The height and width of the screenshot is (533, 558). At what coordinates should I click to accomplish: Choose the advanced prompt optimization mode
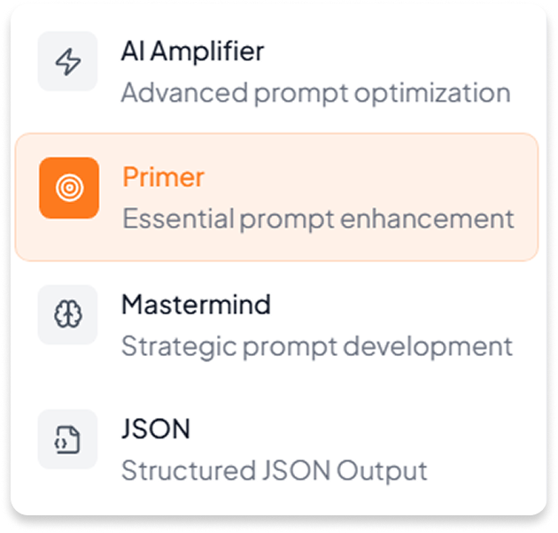pos(276,71)
